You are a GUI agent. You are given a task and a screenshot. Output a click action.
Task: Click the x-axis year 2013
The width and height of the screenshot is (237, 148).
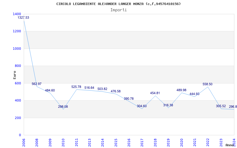coord(89,142)
